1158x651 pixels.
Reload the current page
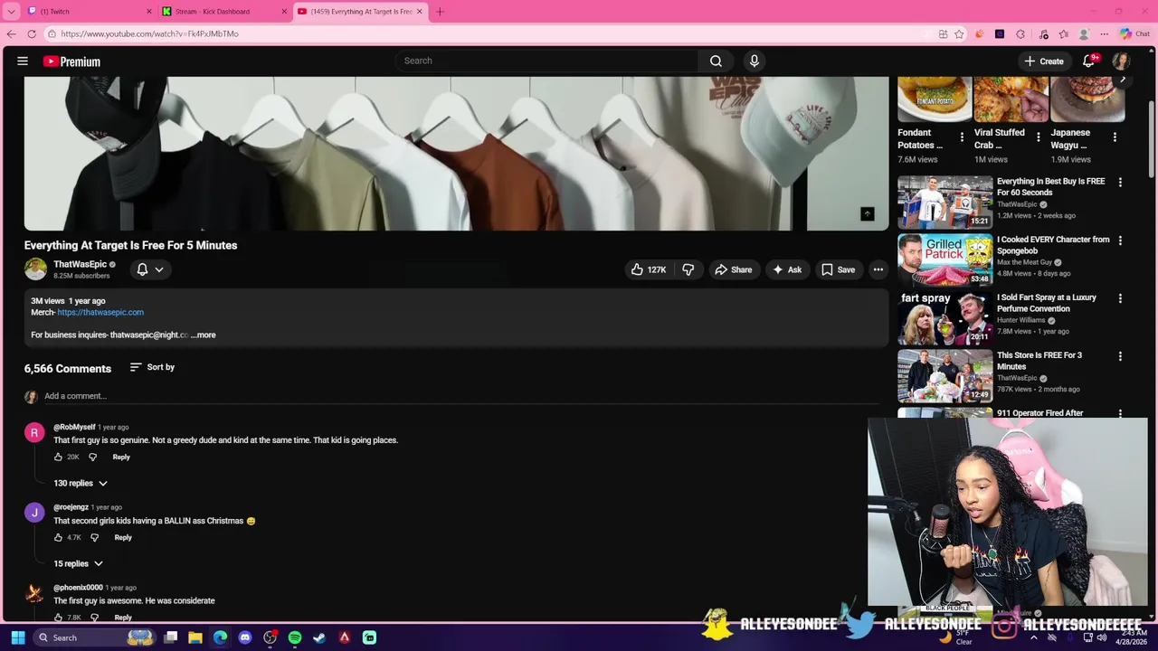(32, 33)
